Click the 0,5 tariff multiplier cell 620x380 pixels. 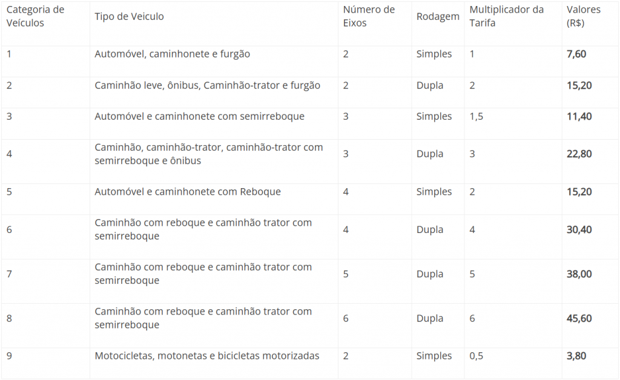click(x=477, y=356)
